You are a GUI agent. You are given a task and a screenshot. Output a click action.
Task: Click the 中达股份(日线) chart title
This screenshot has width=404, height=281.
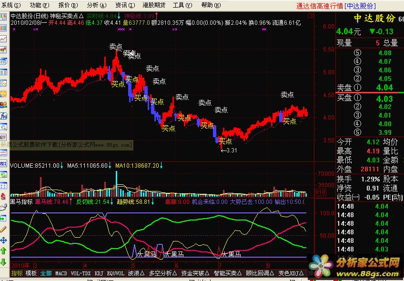pos(30,16)
